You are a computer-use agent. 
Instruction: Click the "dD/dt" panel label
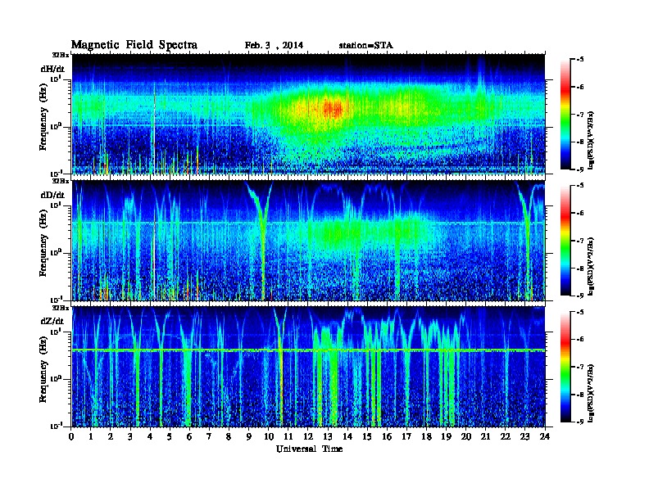pyautogui.click(x=52, y=195)
